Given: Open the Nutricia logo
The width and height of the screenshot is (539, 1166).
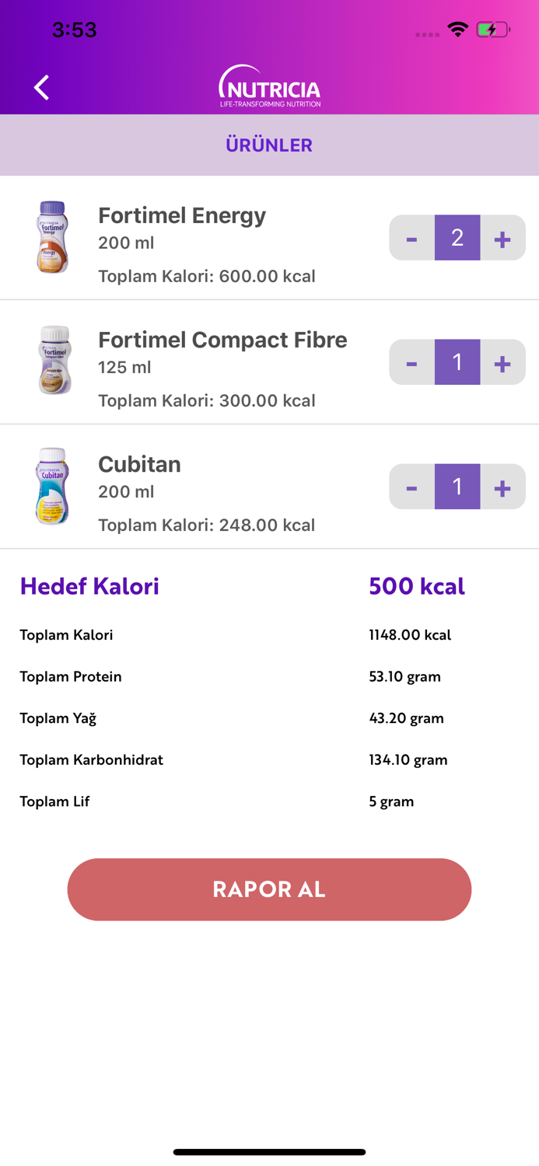Looking at the screenshot, I should point(269,86).
